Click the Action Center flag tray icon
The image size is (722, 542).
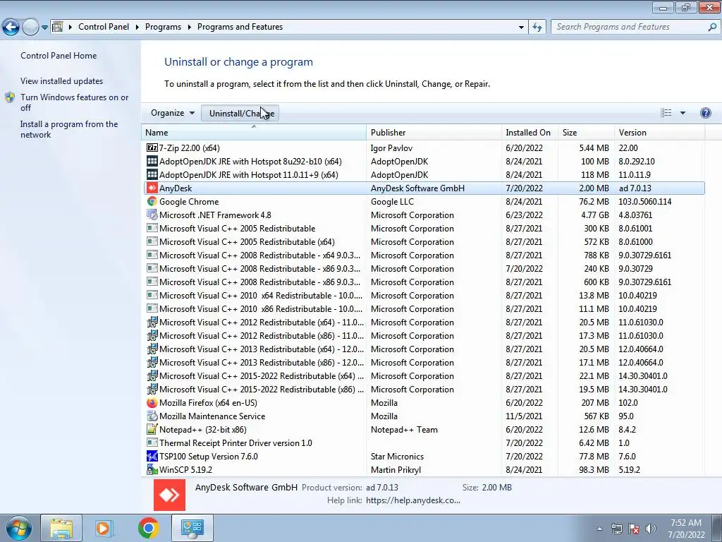point(634,529)
